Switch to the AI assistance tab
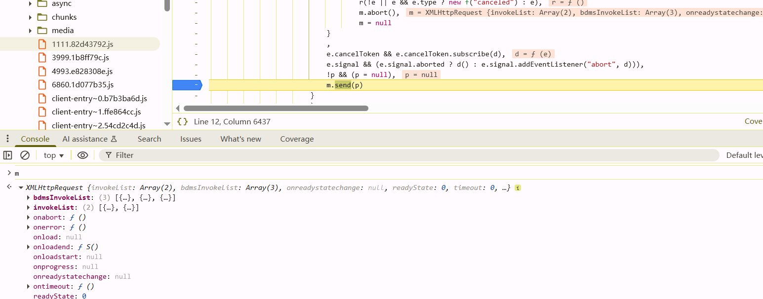The height and width of the screenshot is (299, 763). [x=89, y=139]
